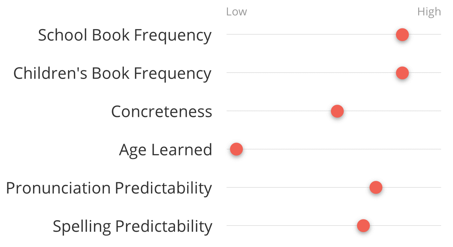
Task: Select the Pronunciation Predictability label
Action: point(109,188)
